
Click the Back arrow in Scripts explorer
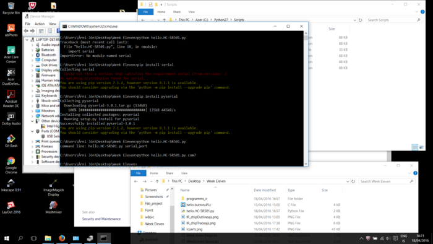(x=143, y=20)
